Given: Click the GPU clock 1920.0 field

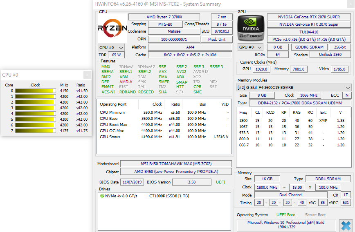Looking at the screenshot, I should tap(261, 69).
